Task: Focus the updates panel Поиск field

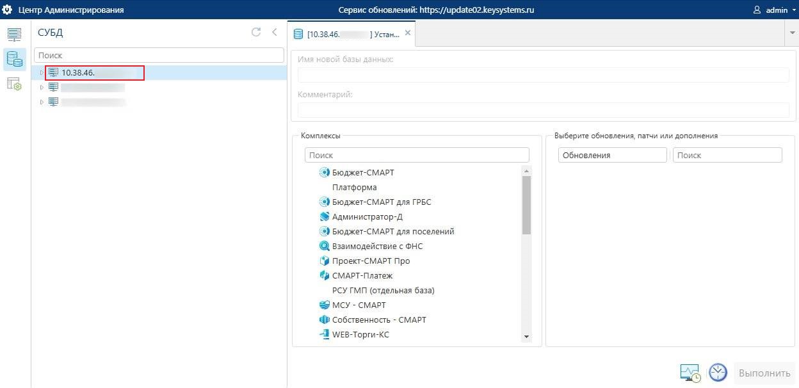Action: point(727,155)
